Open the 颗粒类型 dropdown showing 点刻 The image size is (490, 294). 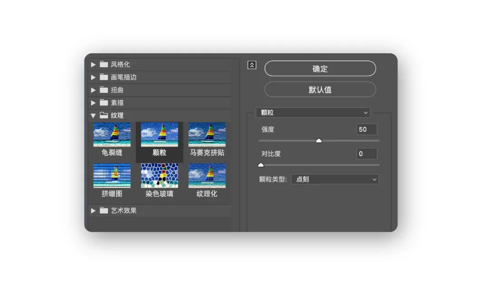(335, 179)
